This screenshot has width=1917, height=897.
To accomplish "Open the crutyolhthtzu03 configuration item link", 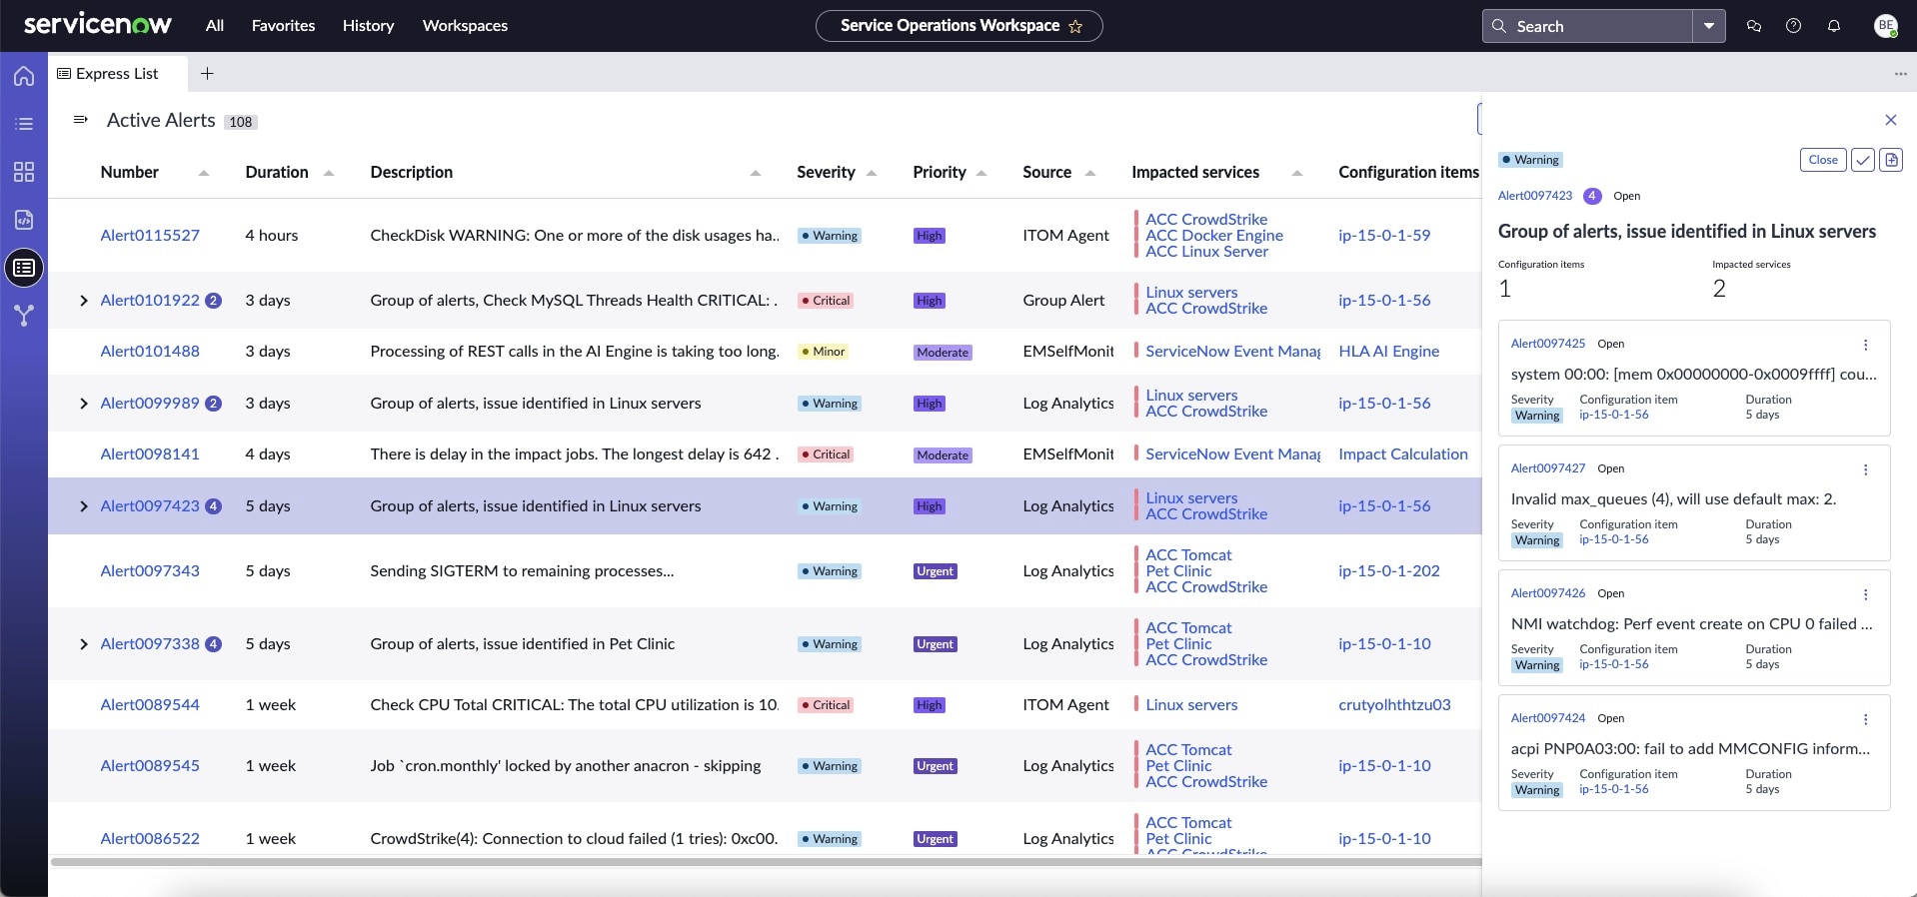I will pyautogui.click(x=1394, y=705).
